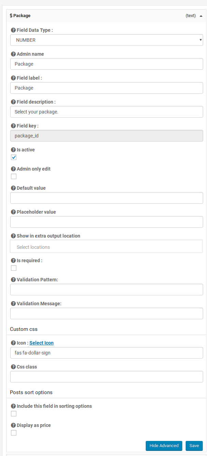Uncheck the Is active checkbox
Viewport: 207px width, 456px height.
[x=14, y=157]
